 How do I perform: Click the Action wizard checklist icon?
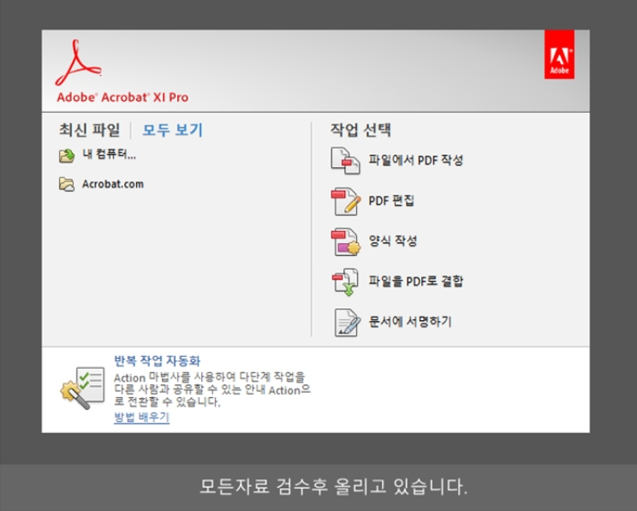(x=81, y=388)
